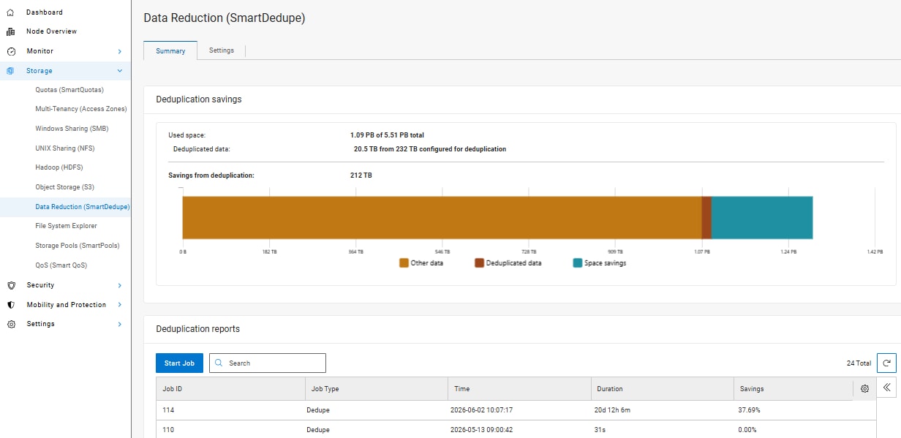Click the Settings gear icon in the sidebar
The width and height of the screenshot is (901, 438).
(x=10, y=324)
